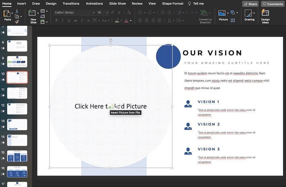Toggle Underline formatting
The height and width of the screenshot is (187, 286).
(x=69, y=20)
